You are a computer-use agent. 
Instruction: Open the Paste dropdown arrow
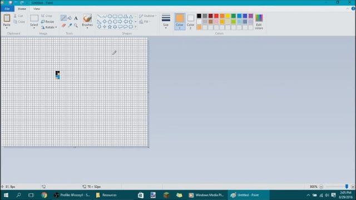(7, 28)
